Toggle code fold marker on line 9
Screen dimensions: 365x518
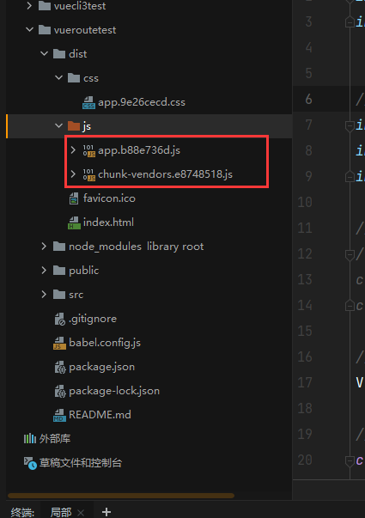tap(350, 177)
